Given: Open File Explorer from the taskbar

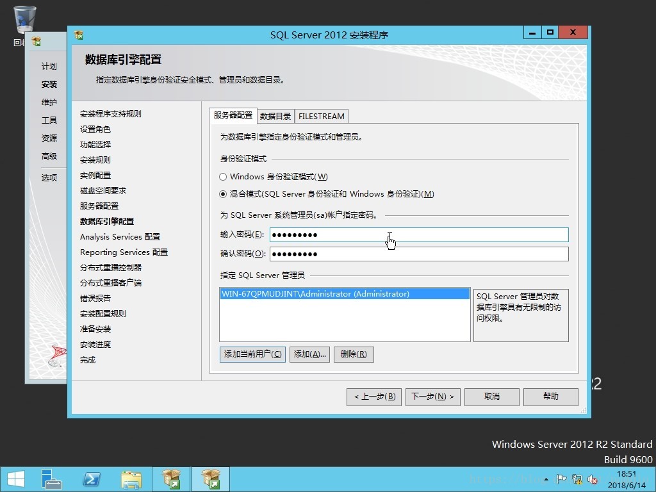Looking at the screenshot, I should click(x=131, y=479).
